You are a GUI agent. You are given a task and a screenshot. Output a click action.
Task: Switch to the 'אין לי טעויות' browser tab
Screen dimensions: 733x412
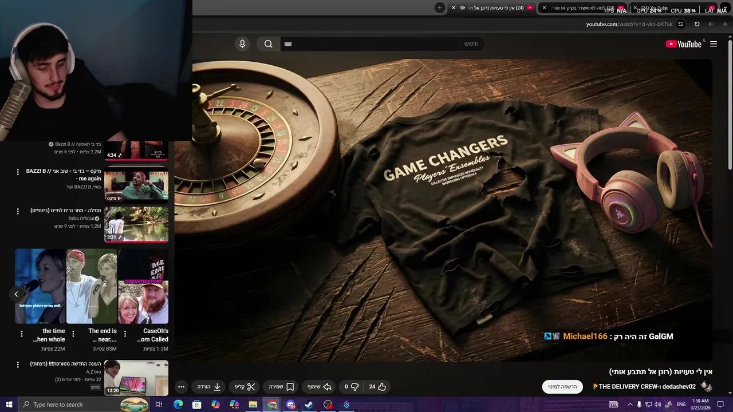click(x=492, y=8)
